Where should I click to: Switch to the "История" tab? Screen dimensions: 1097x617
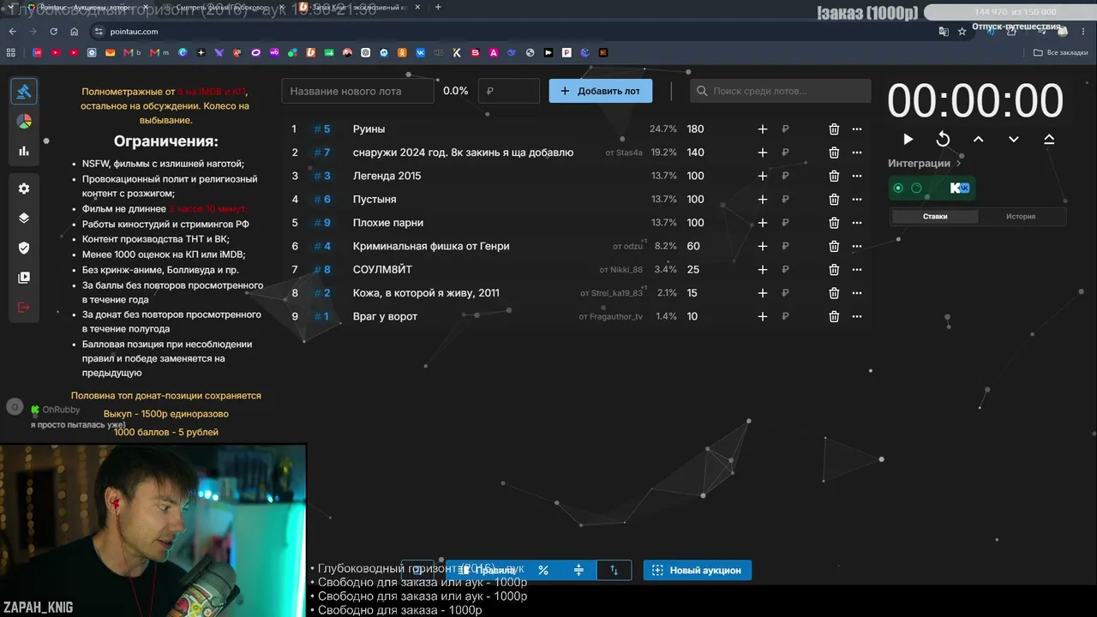[x=1021, y=217]
